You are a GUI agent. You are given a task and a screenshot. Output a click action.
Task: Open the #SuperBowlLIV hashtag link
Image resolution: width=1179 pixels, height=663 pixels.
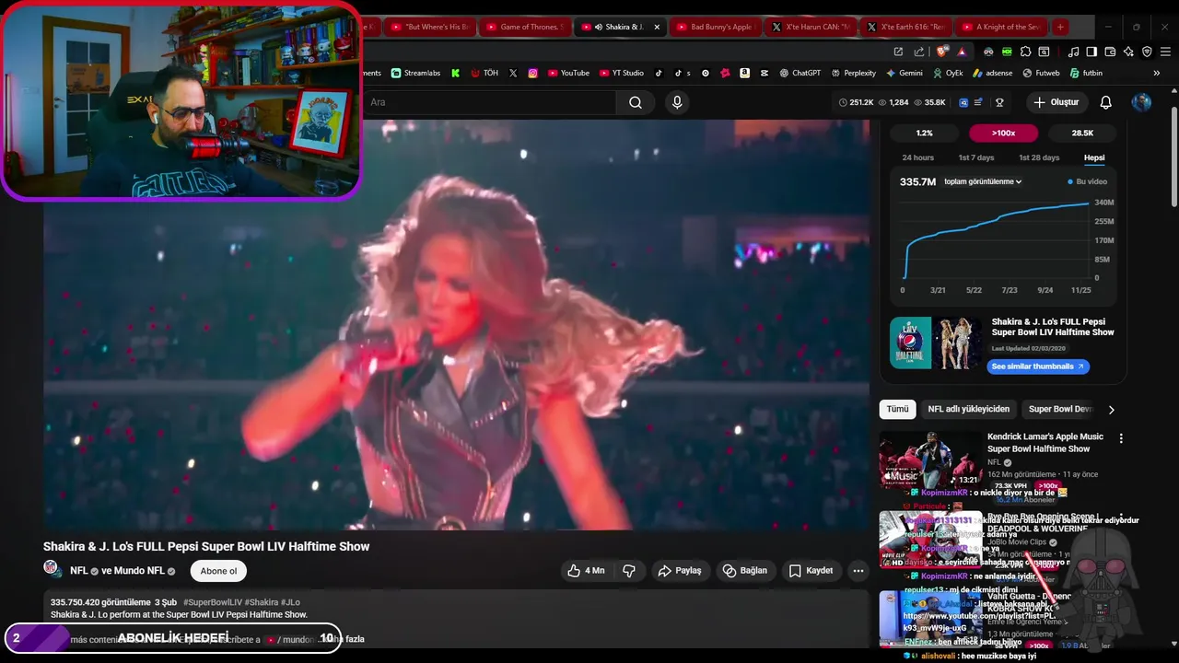(x=213, y=602)
